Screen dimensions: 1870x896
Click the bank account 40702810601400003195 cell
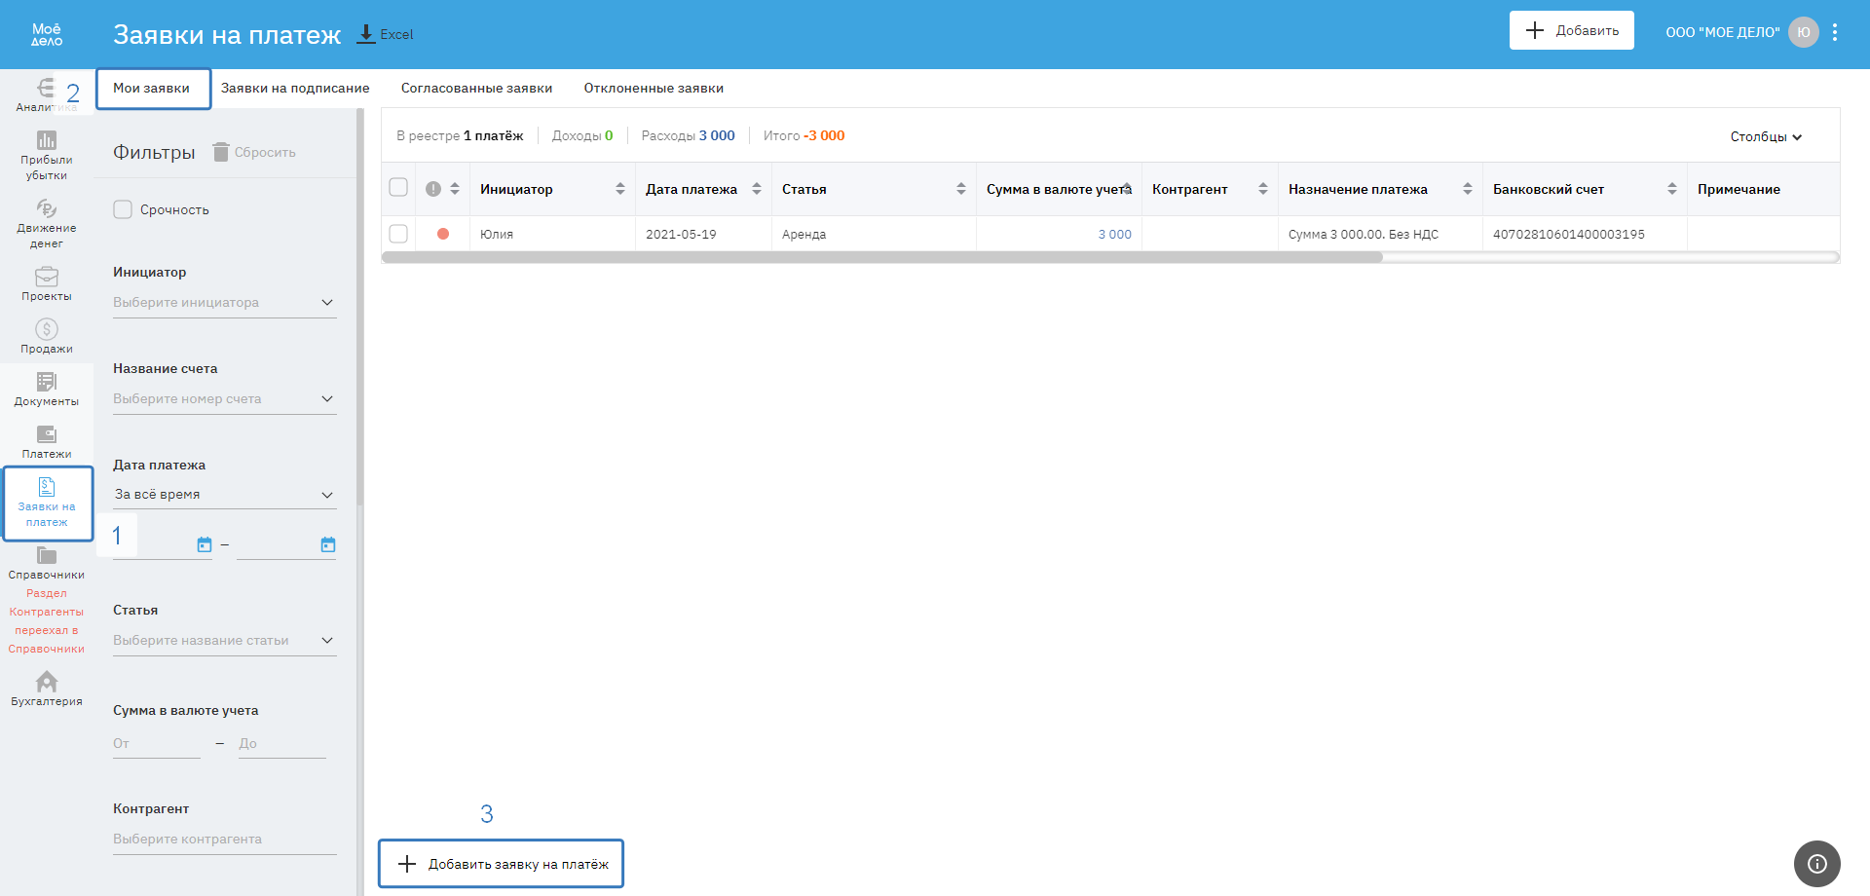click(x=1585, y=234)
